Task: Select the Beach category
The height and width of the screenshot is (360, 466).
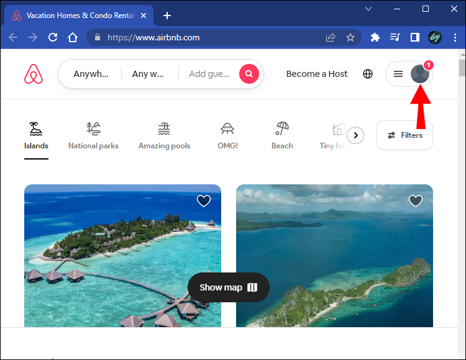Action: pyautogui.click(x=282, y=135)
